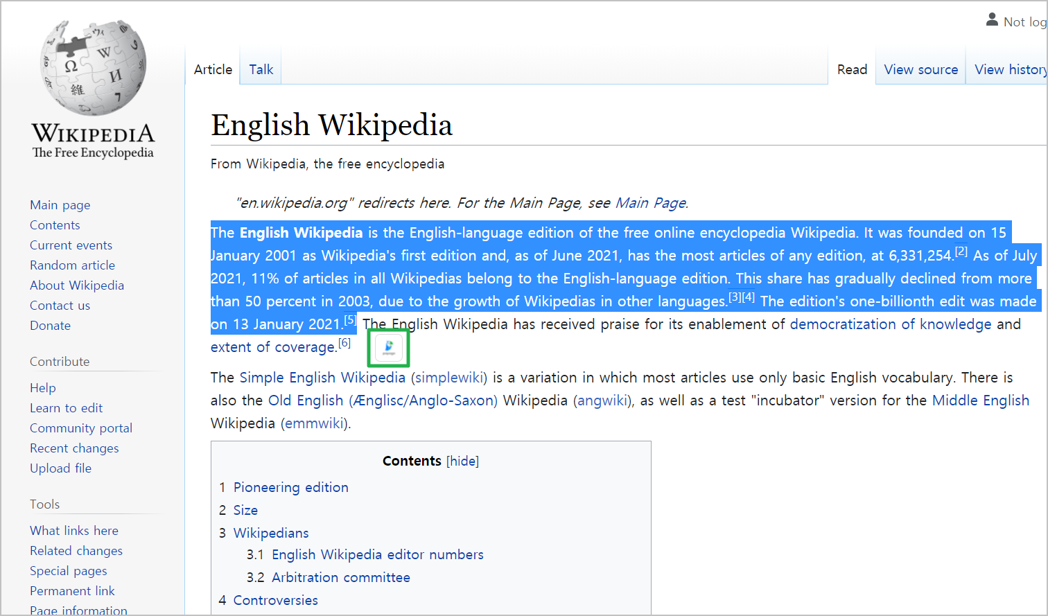The width and height of the screenshot is (1048, 616).
Task: Open the View history tab
Action: (x=1011, y=69)
